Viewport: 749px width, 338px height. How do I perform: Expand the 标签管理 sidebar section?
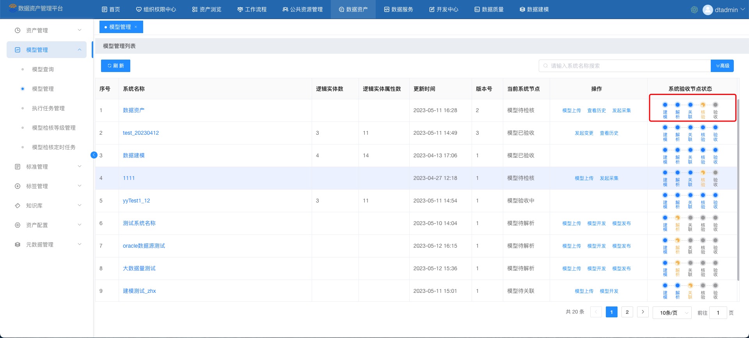80,186
